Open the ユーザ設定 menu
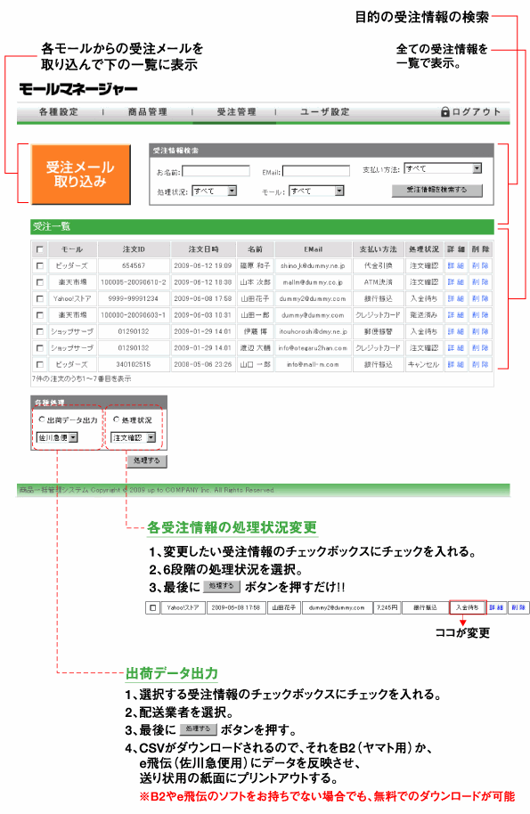 pyautogui.click(x=325, y=111)
